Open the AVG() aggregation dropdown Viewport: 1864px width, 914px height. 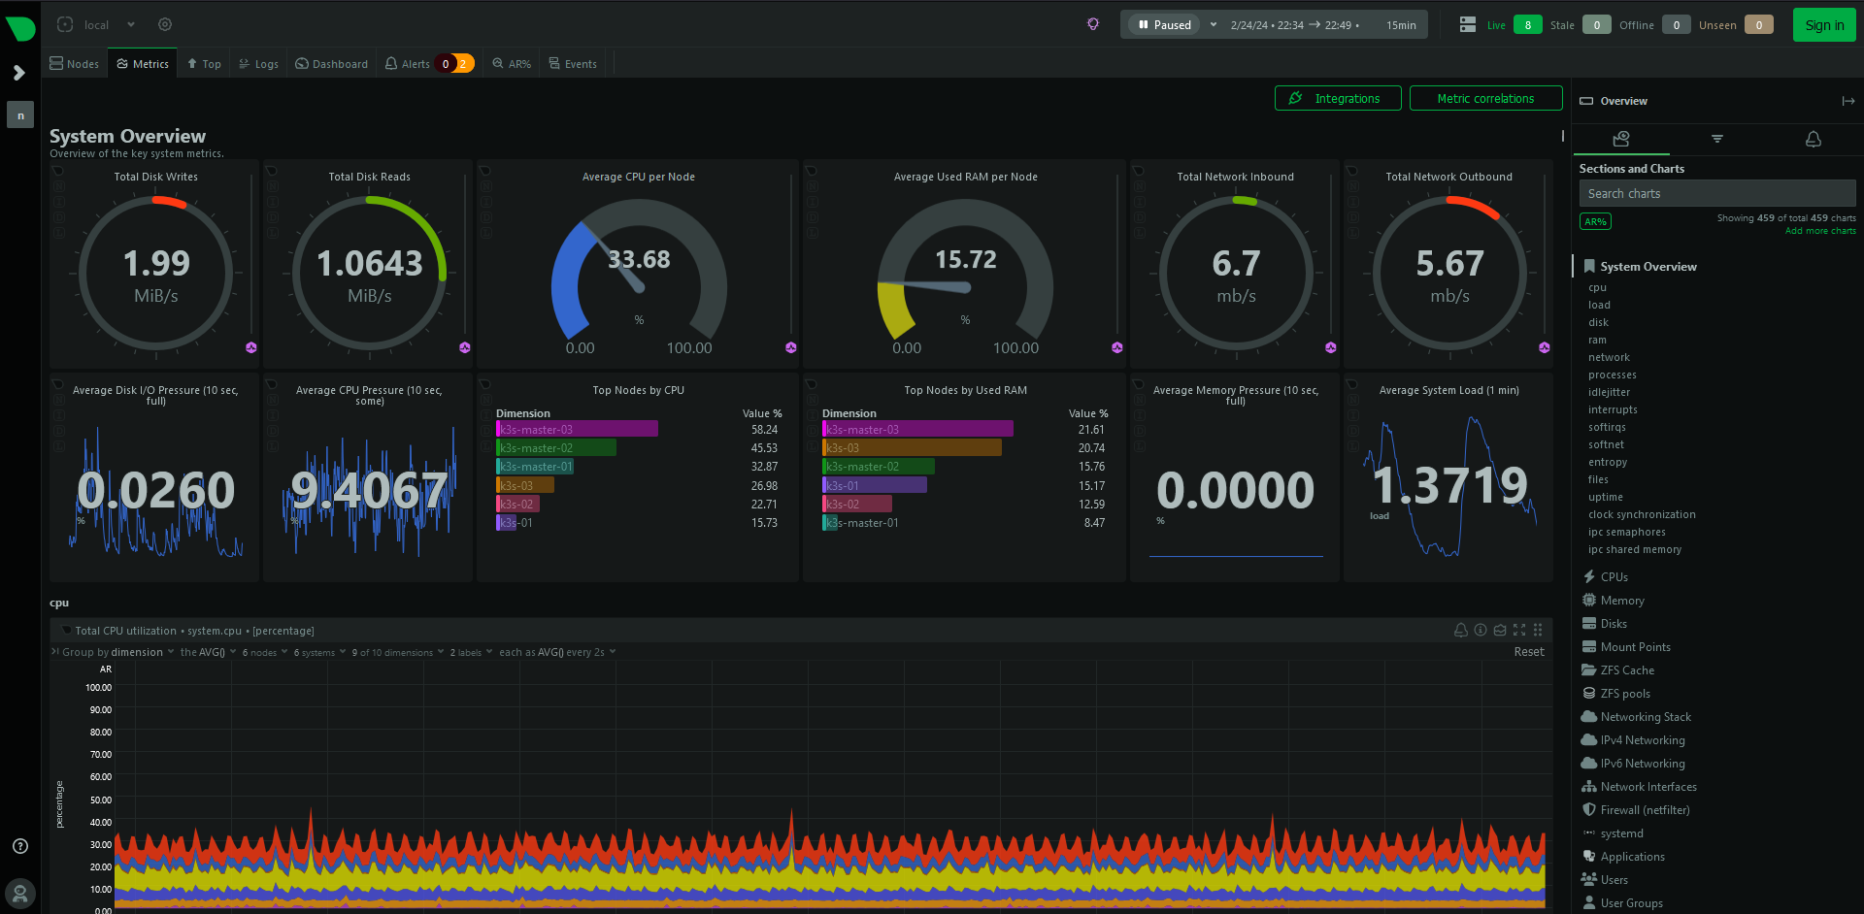(x=209, y=652)
